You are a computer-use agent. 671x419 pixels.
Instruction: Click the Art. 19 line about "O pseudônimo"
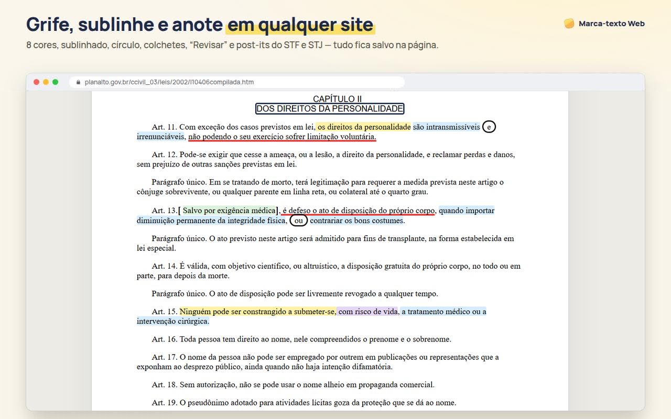tap(304, 403)
